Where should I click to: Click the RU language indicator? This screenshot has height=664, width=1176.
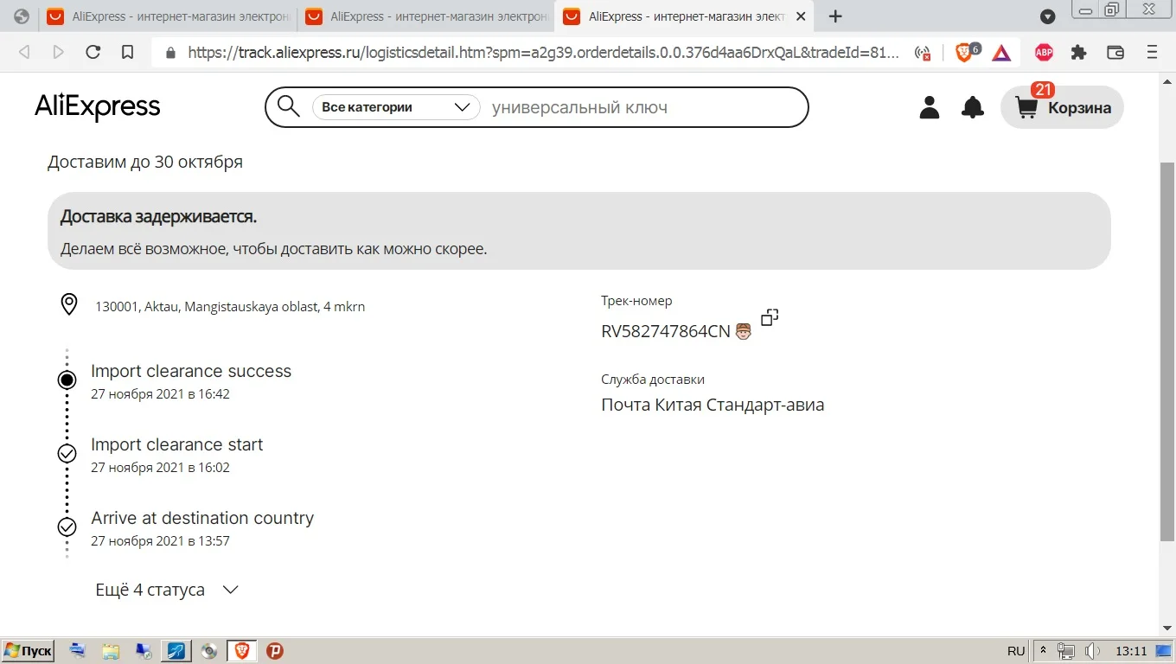(1016, 651)
